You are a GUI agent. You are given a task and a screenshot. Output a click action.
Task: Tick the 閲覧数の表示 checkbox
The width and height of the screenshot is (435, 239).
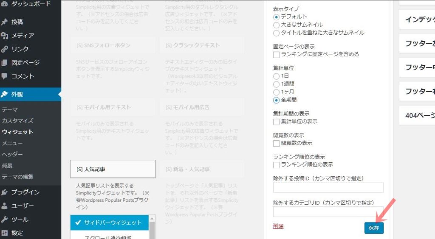(x=277, y=143)
